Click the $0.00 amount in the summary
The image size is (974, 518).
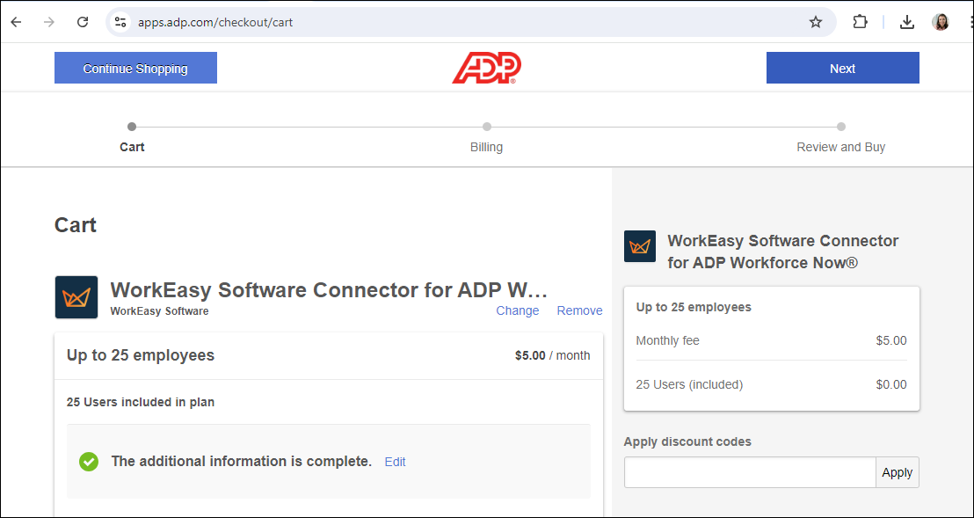click(891, 384)
